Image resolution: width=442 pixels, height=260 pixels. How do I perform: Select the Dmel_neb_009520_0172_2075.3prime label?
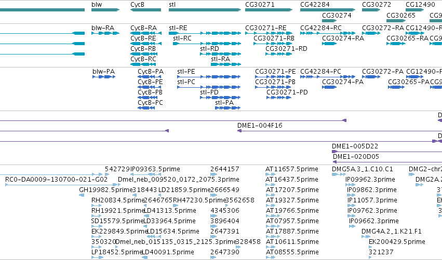(x=179, y=180)
